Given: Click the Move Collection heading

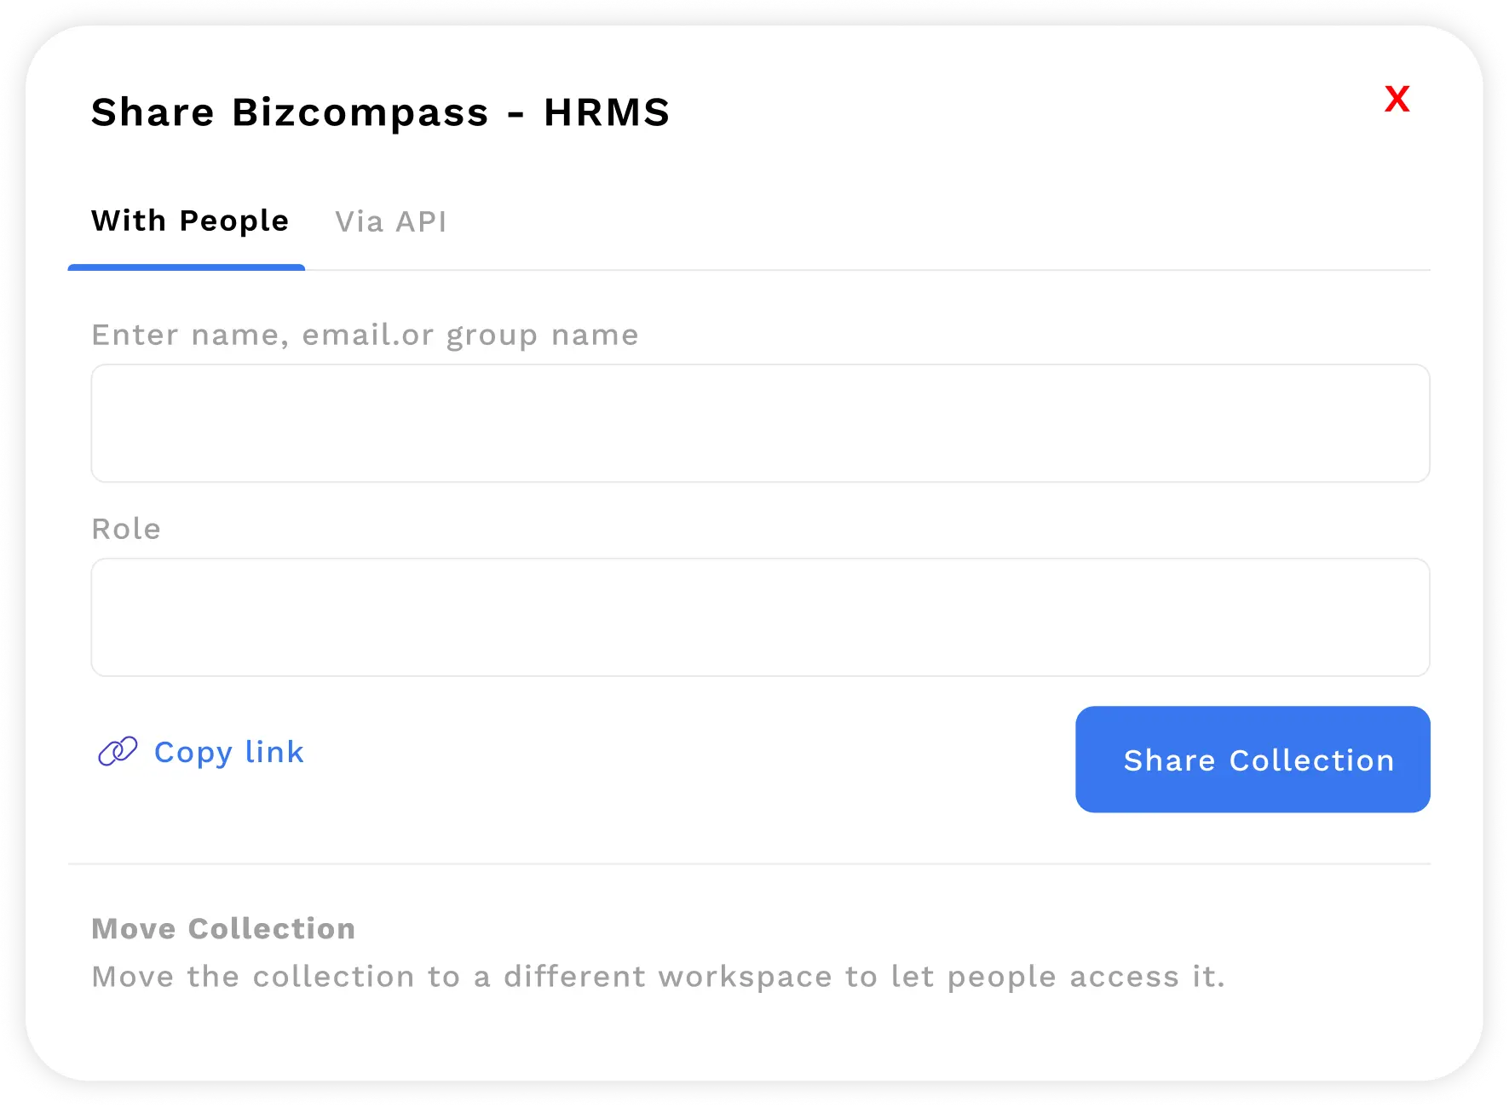Looking at the screenshot, I should pos(224,928).
